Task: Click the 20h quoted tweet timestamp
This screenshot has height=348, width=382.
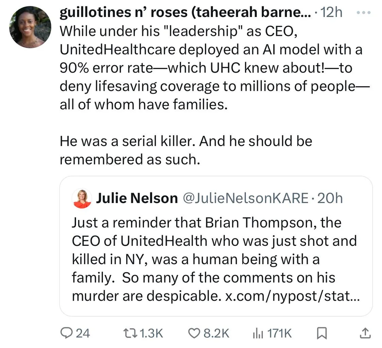Action: click(x=330, y=198)
